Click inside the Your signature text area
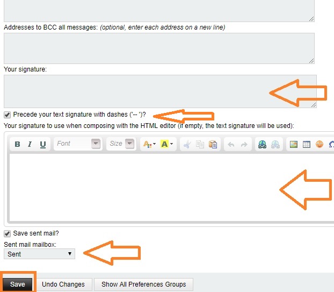The width and height of the screenshot is (334, 292). pyautogui.click(x=134, y=91)
